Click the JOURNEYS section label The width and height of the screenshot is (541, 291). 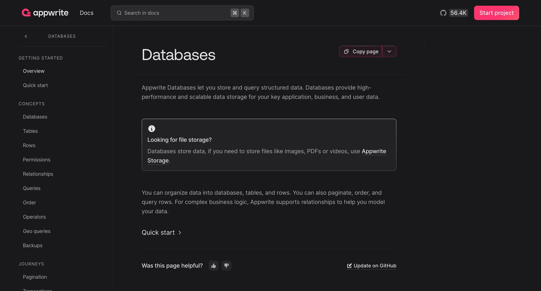pyautogui.click(x=31, y=264)
